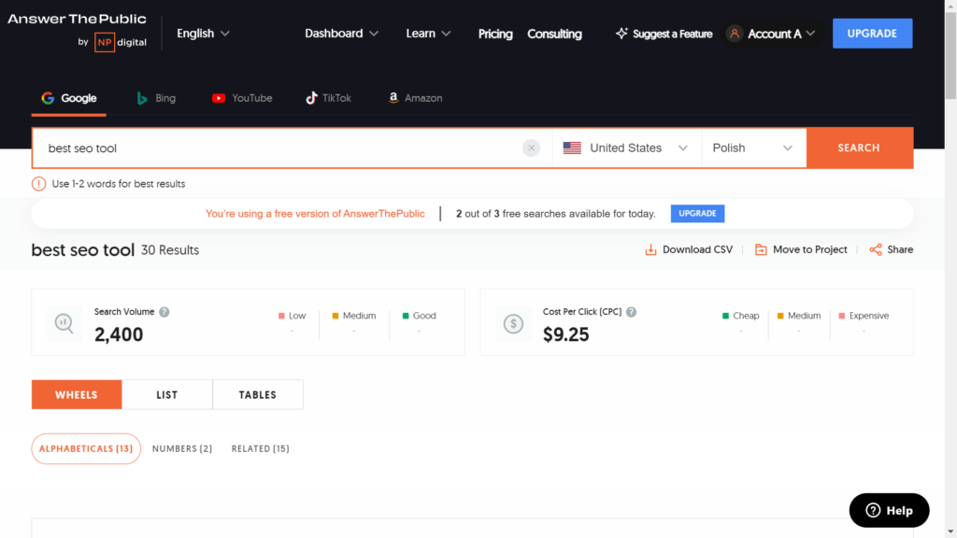Viewport: 957px width, 538px height.
Task: Click the Account avatar icon
Action: coord(735,34)
